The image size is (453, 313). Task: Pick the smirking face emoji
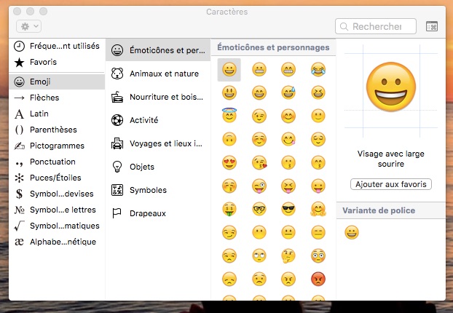tap(229, 232)
